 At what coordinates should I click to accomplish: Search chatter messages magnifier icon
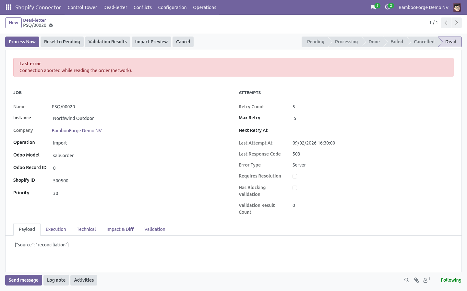(x=406, y=280)
